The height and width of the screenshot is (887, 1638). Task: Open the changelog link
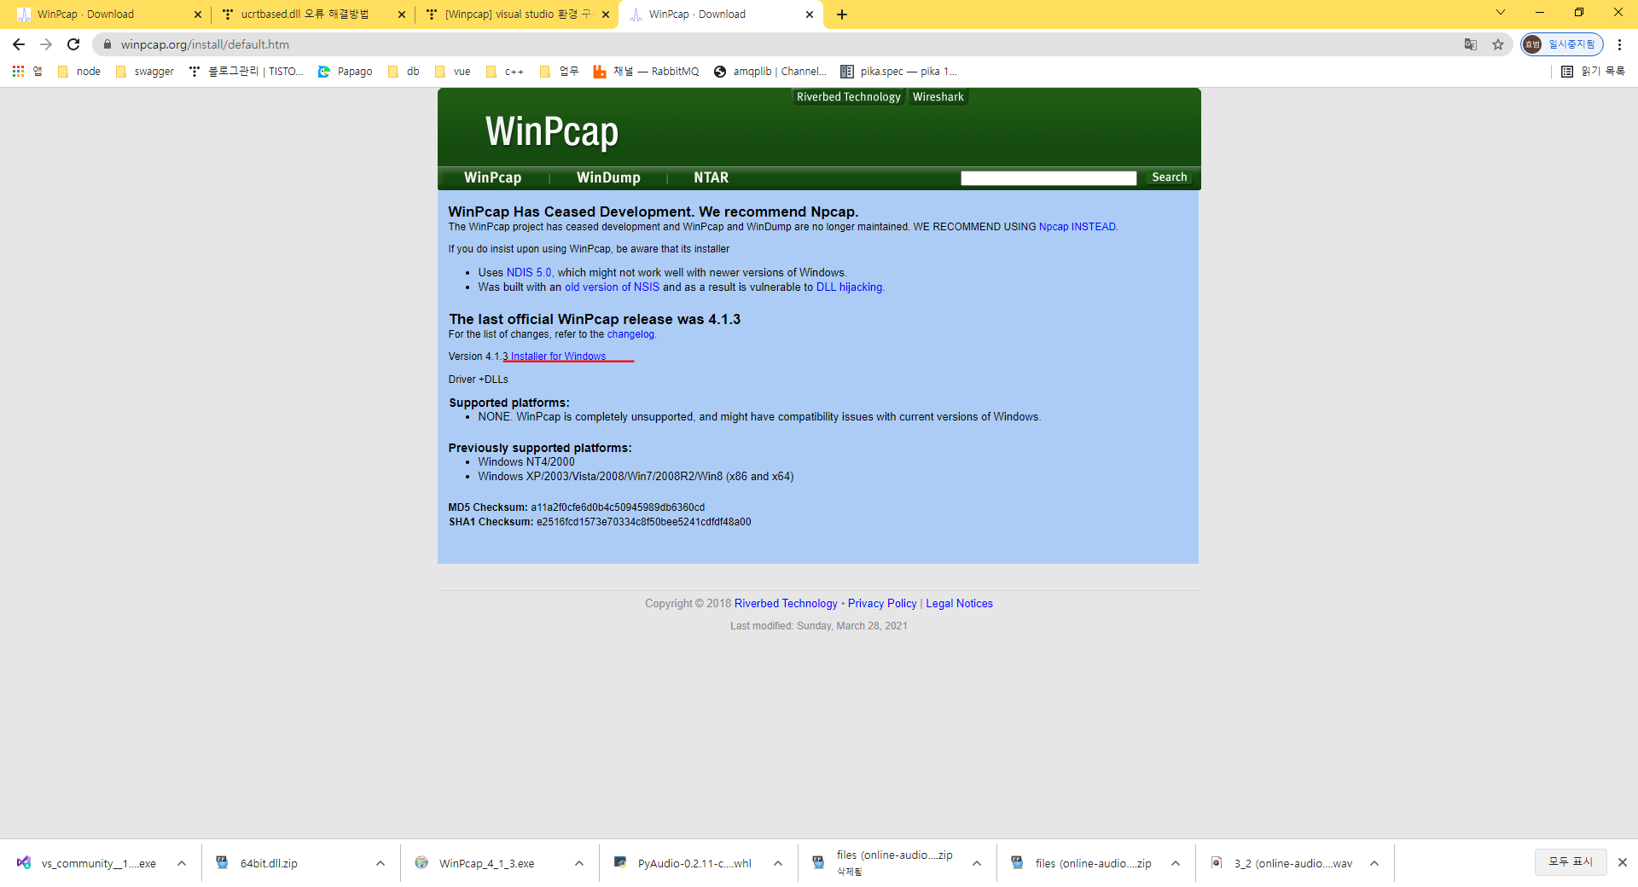point(630,334)
